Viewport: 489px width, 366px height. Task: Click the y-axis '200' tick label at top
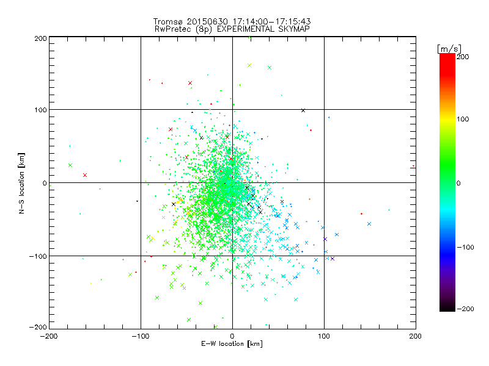(40, 38)
